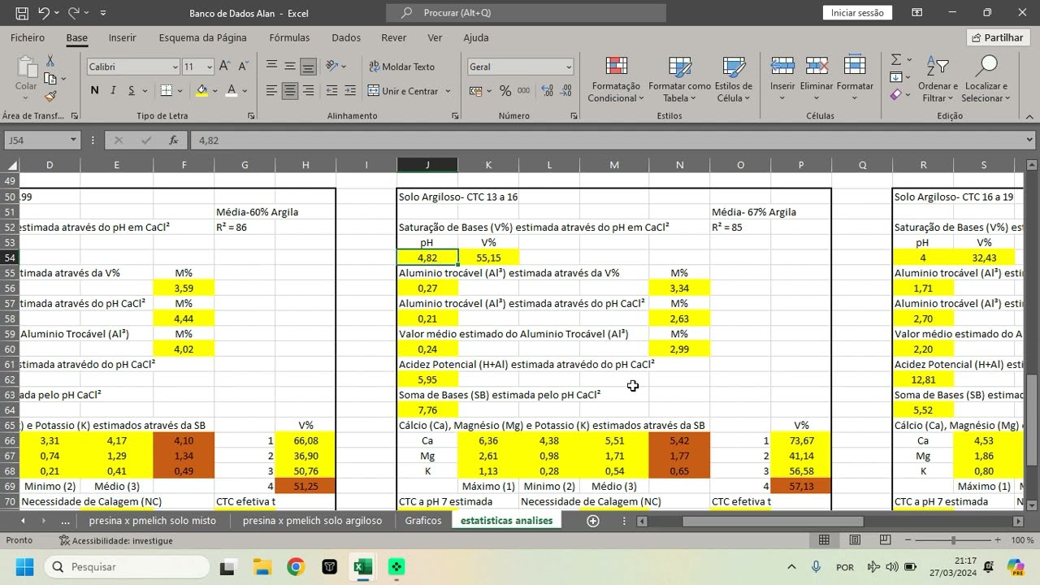Click the Name Box showing J54
Viewport: 1040px width, 585px height.
[41, 140]
